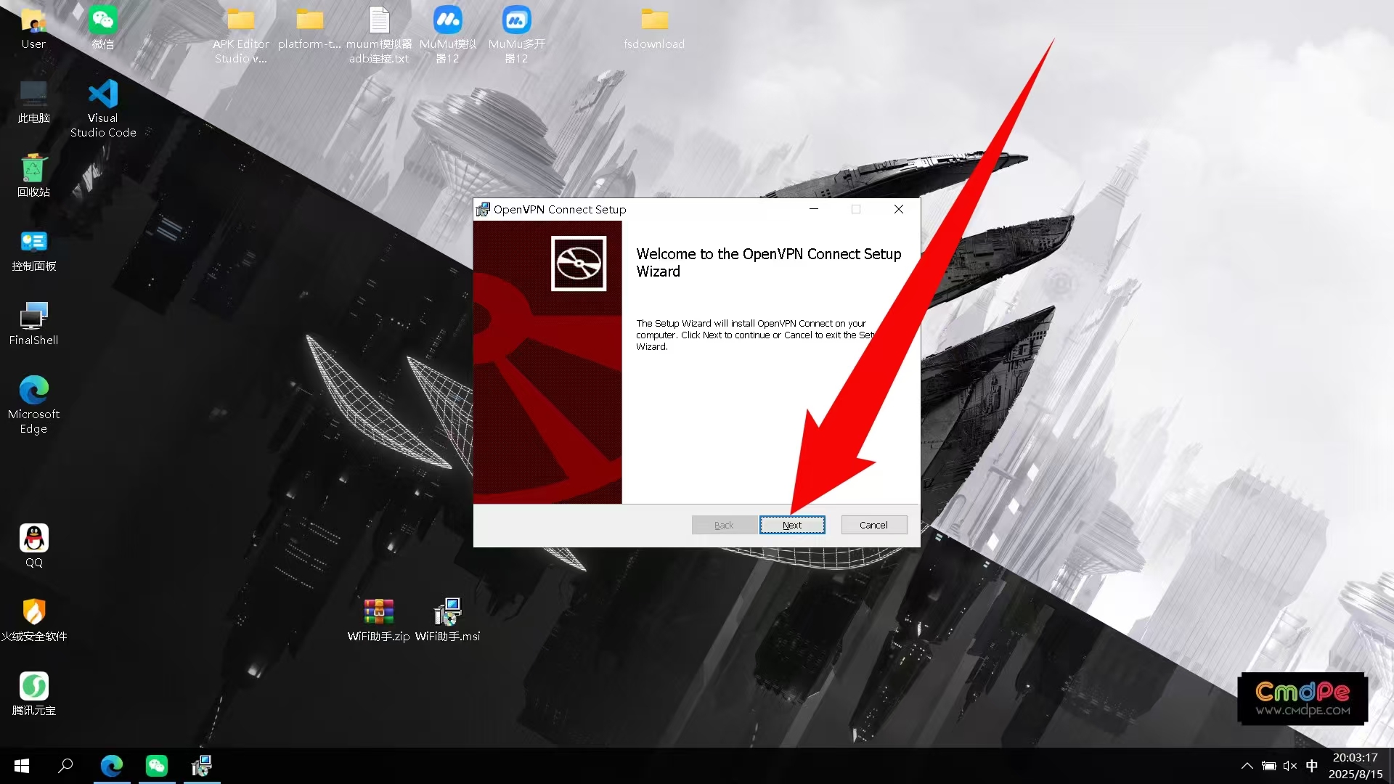Open the taskbar clock and date
Image resolution: width=1394 pixels, height=784 pixels.
(x=1356, y=766)
